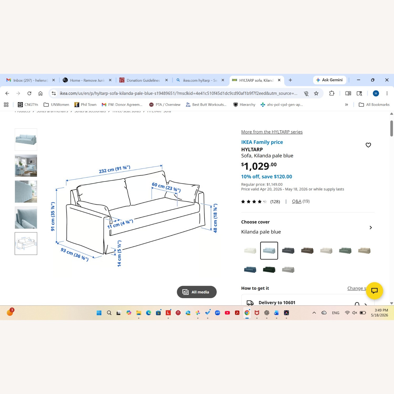Screen dimensions: 394x394
Task: Select the dark gray sofa cover swatch
Action: [288, 251]
